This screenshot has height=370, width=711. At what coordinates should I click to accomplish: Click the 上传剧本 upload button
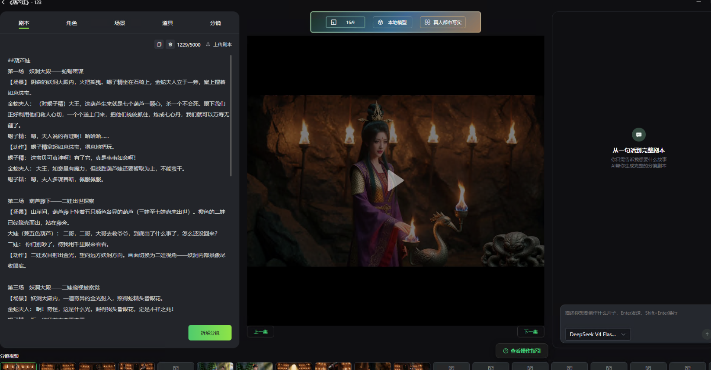pos(219,45)
